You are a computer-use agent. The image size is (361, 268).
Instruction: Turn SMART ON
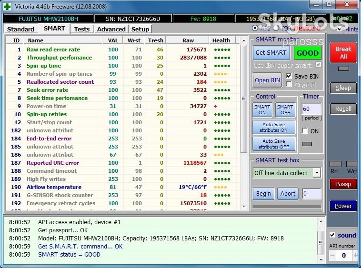point(262,110)
